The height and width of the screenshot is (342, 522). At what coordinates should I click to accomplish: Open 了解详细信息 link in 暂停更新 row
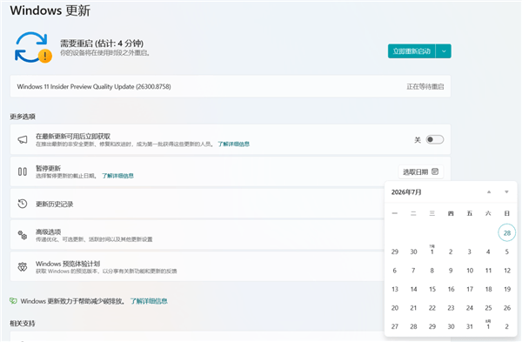[117, 176]
